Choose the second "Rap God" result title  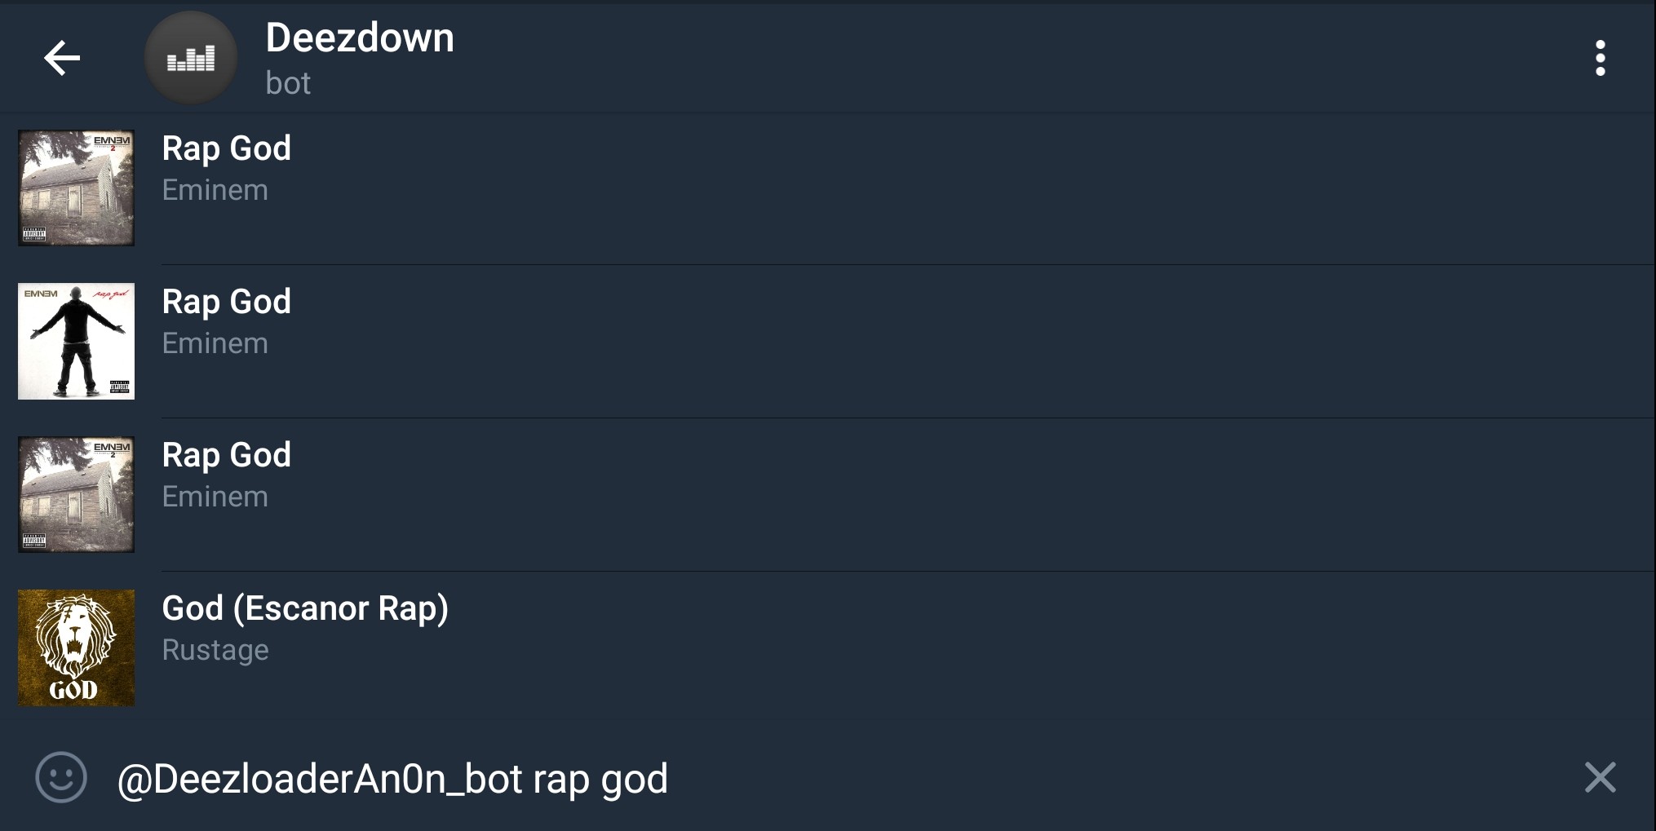coord(226,303)
